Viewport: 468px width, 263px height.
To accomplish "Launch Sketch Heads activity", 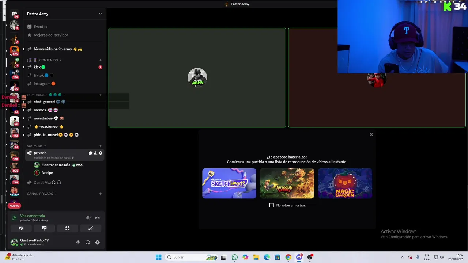I will click(x=229, y=183).
